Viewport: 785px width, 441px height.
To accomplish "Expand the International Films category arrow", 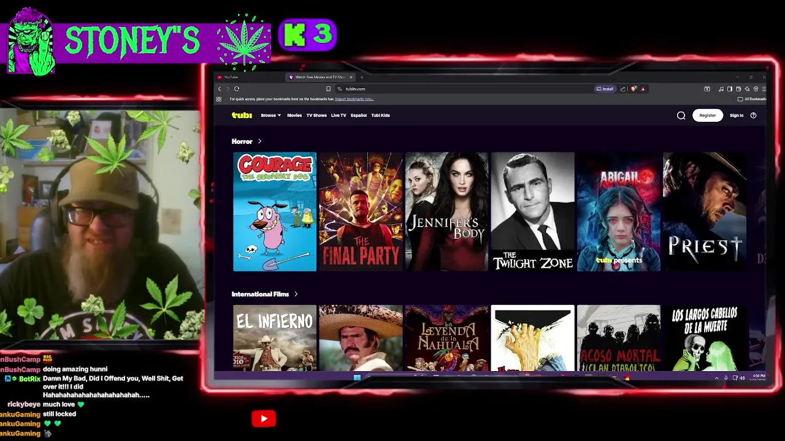I will click(x=296, y=294).
